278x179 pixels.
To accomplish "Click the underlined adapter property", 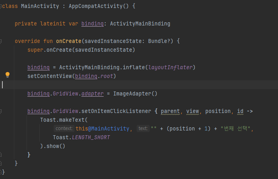I will (93, 93).
